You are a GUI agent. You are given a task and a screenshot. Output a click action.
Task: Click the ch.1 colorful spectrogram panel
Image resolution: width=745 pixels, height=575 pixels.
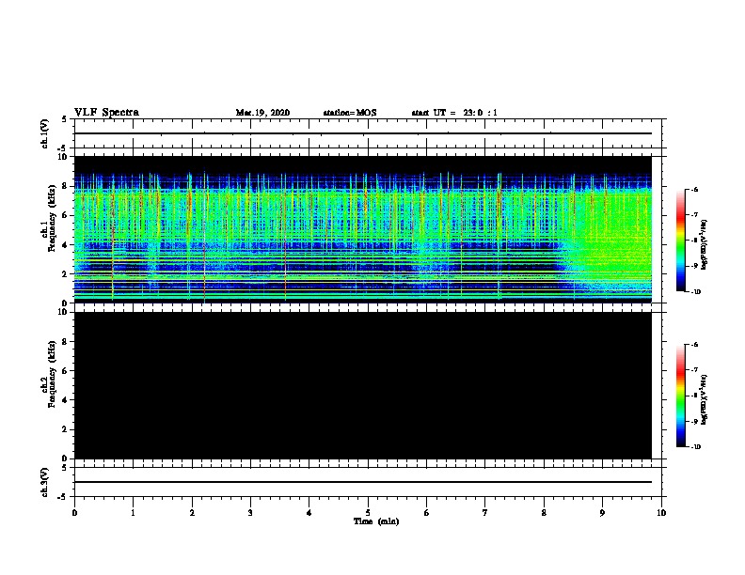(363, 229)
